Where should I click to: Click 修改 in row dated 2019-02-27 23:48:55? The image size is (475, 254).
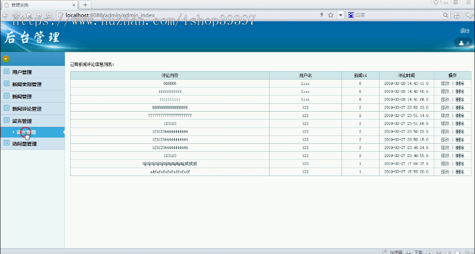point(445,155)
